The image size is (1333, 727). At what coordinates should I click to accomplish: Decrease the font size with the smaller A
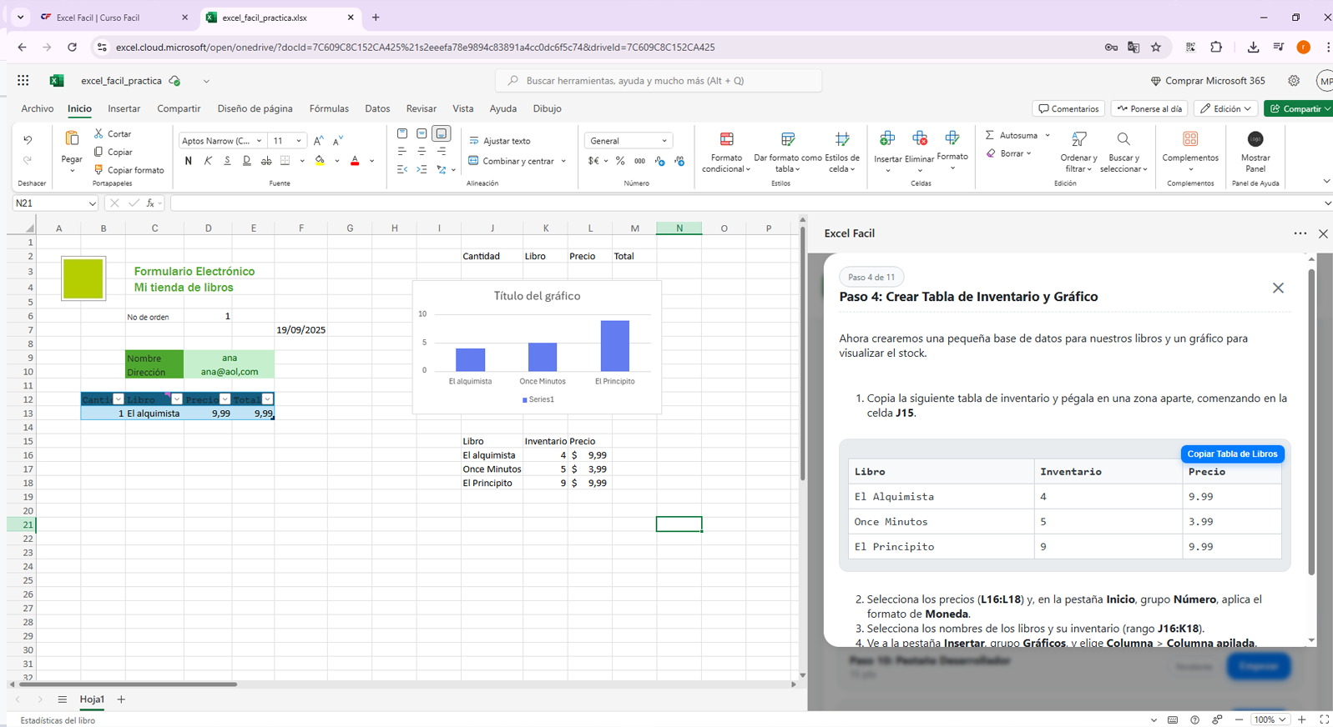coord(338,141)
